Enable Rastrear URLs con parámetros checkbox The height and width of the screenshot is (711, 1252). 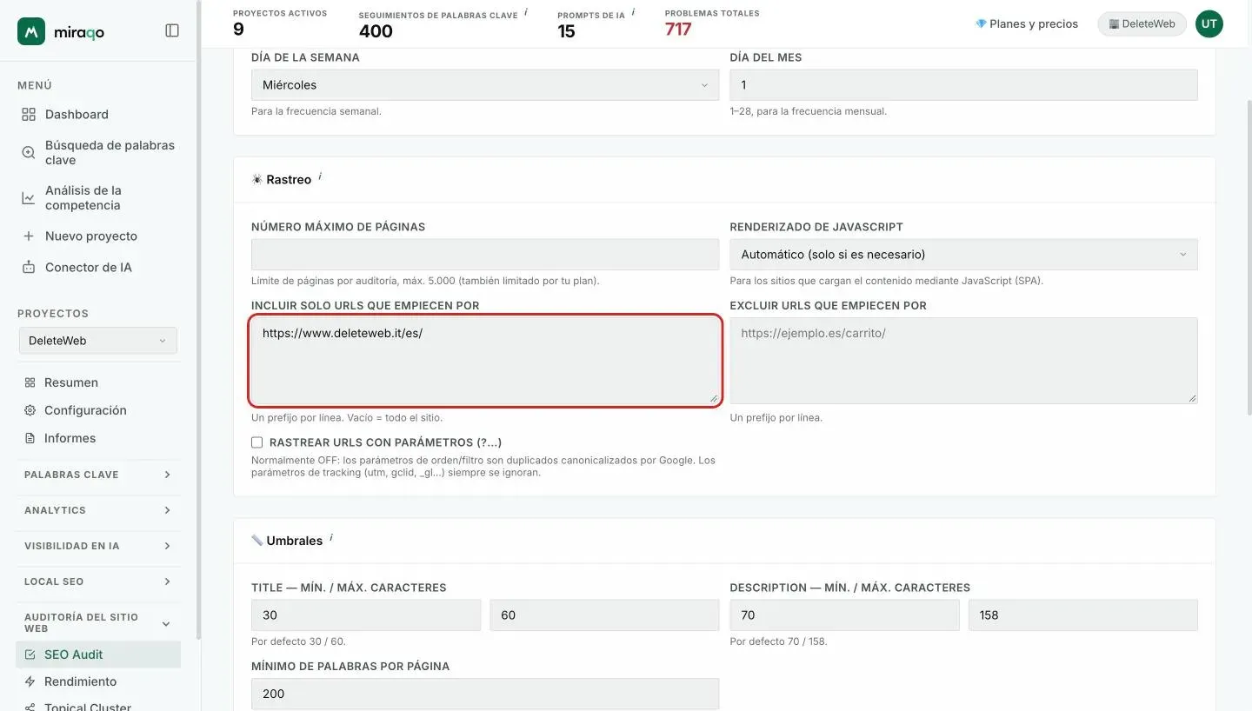pyautogui.click(x=256, y=442)
